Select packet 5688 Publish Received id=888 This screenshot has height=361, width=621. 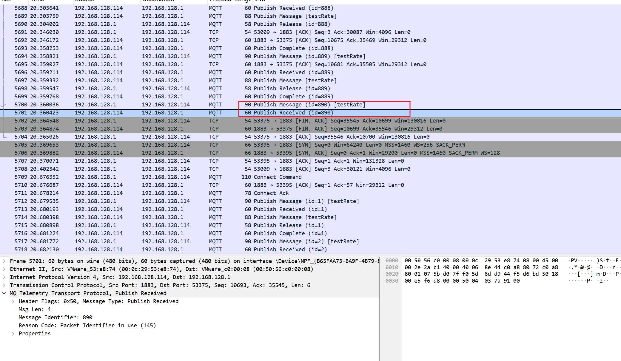[310, 8]
